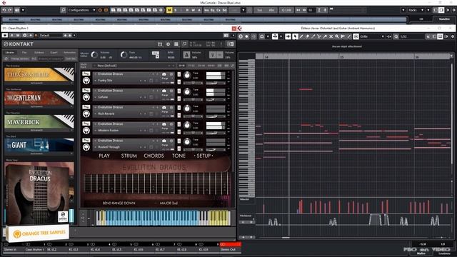
Task: Adjust Tune knob of Funky Stix instrument
Action: (187, 76)
